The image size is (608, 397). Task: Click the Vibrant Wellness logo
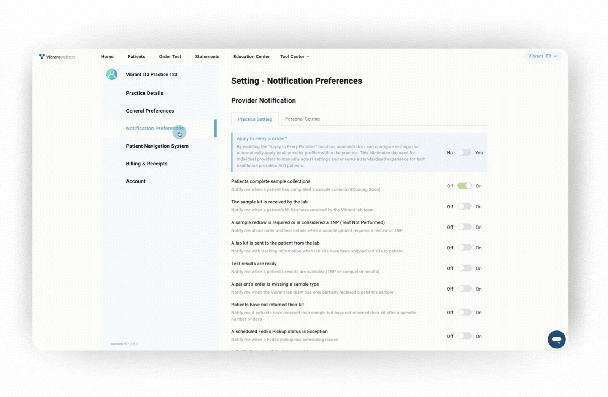57,57
